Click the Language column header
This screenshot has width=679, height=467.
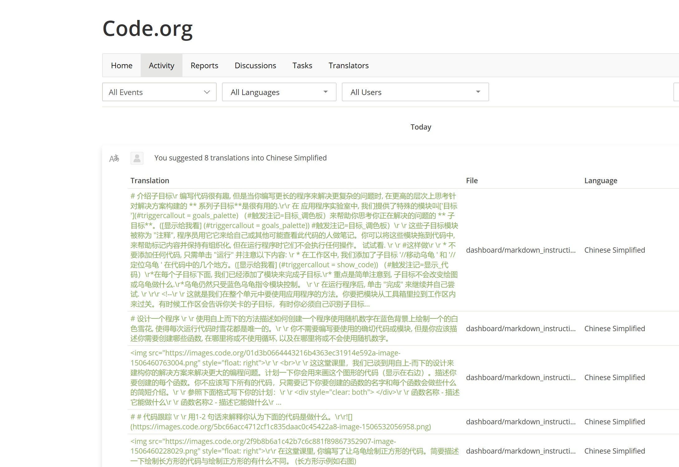point(600,181)
